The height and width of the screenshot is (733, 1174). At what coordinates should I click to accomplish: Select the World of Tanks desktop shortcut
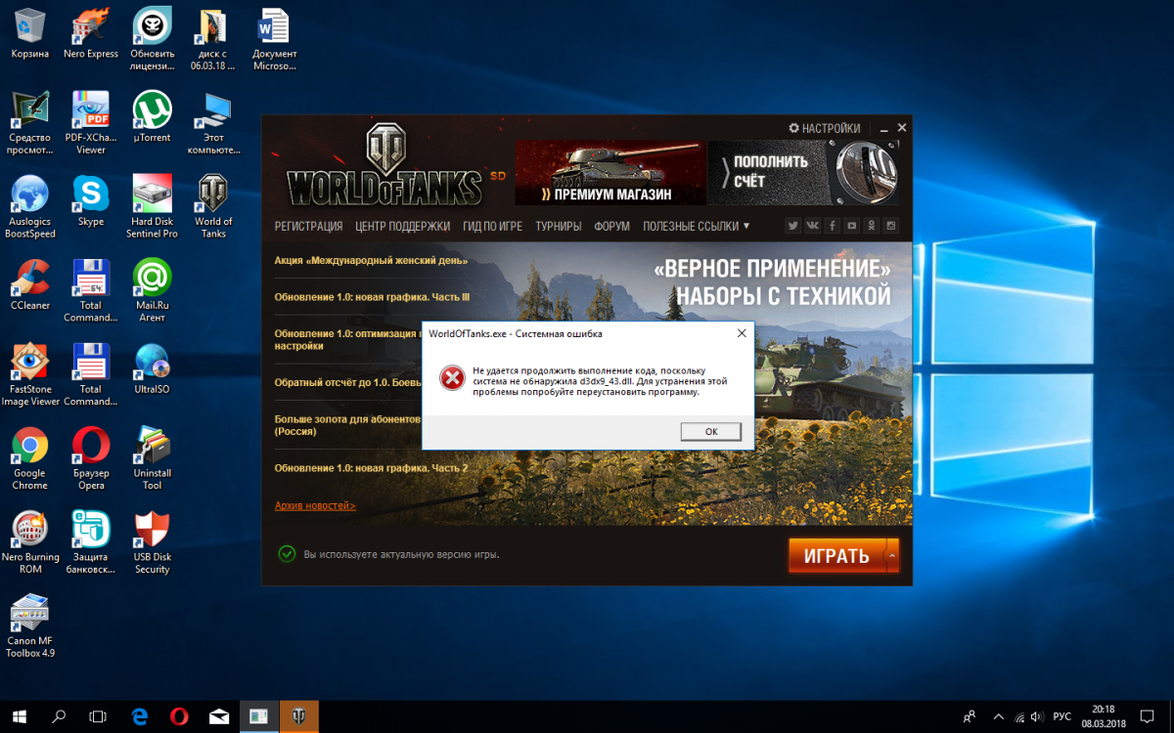point(213,206)
